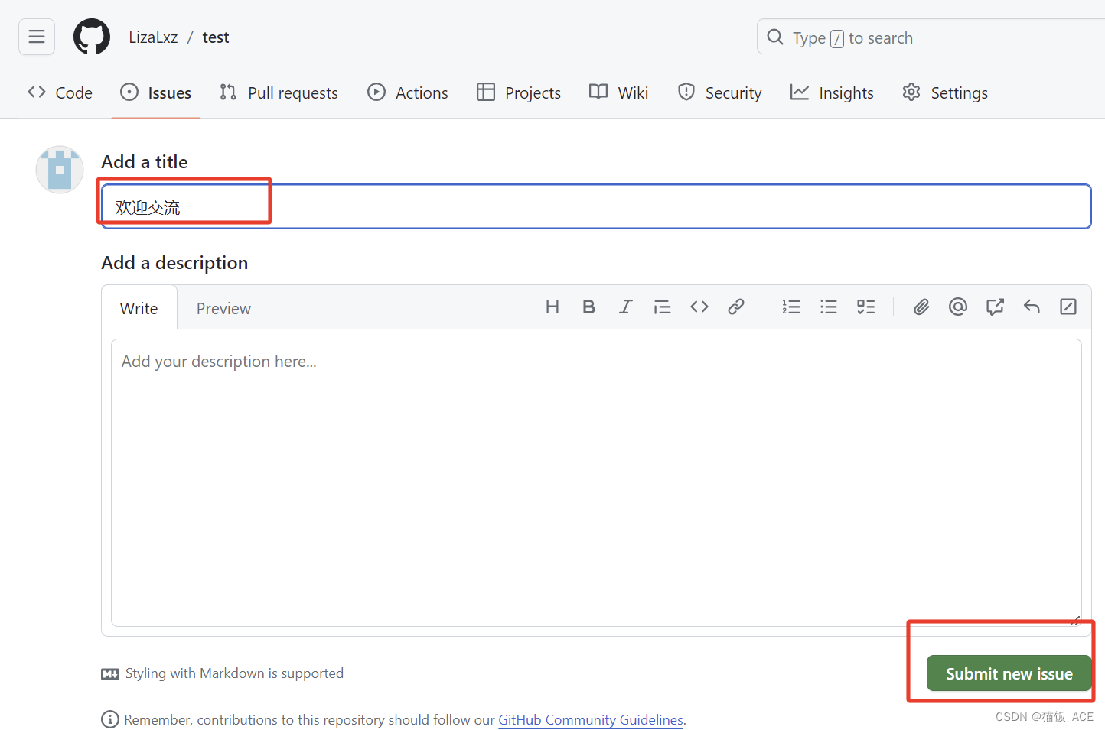This screenshot has width=1105, height=730.
Task: Insert inline code formatting
Action: coord(699,307)
